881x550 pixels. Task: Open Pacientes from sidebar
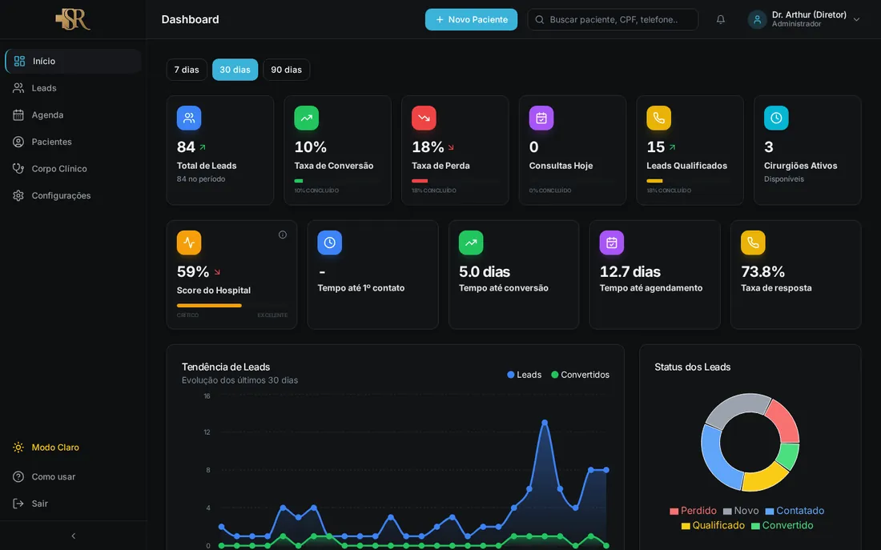tap(73, 143)
